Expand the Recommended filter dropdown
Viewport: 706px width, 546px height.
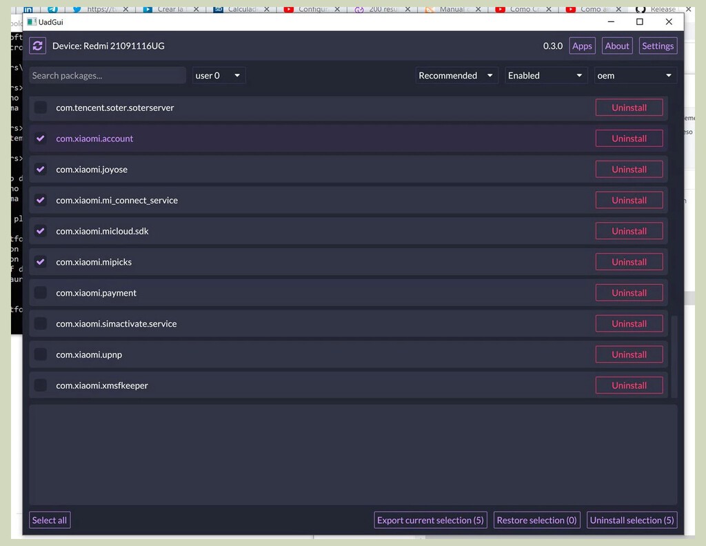(456, 76)
